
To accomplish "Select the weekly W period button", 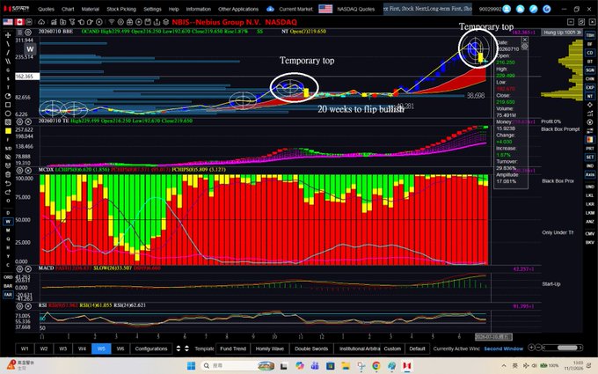I will click(8, 222).
